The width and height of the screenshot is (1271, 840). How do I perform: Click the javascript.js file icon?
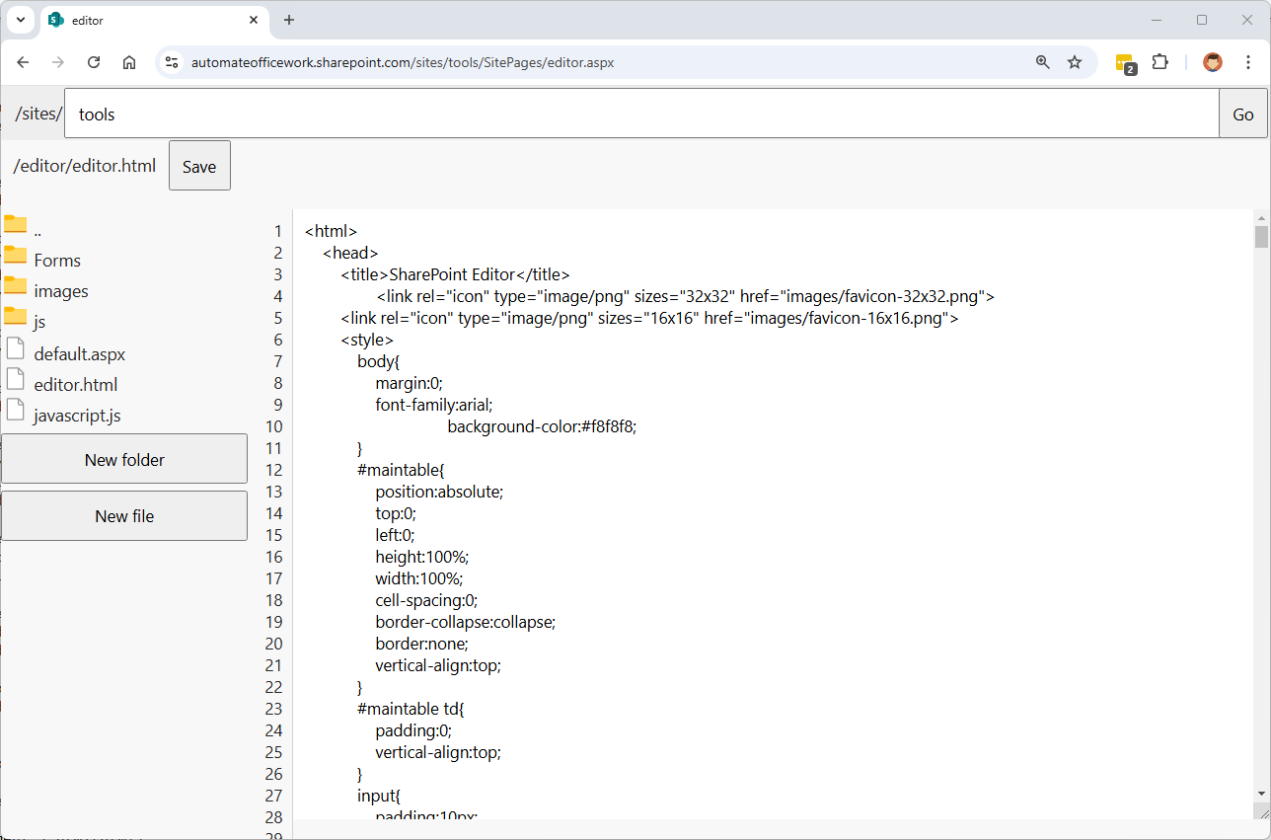[x=15, y=409]
